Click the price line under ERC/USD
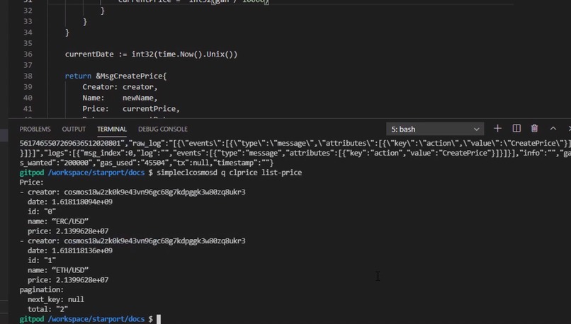 68,231
